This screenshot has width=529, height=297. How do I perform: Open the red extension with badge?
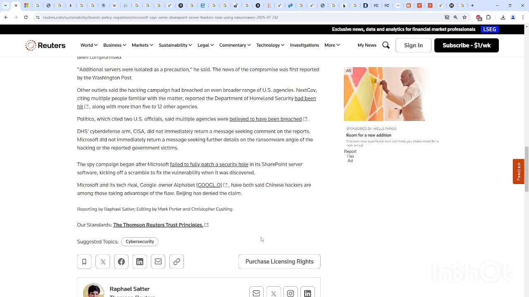click(x=479, y=18)
